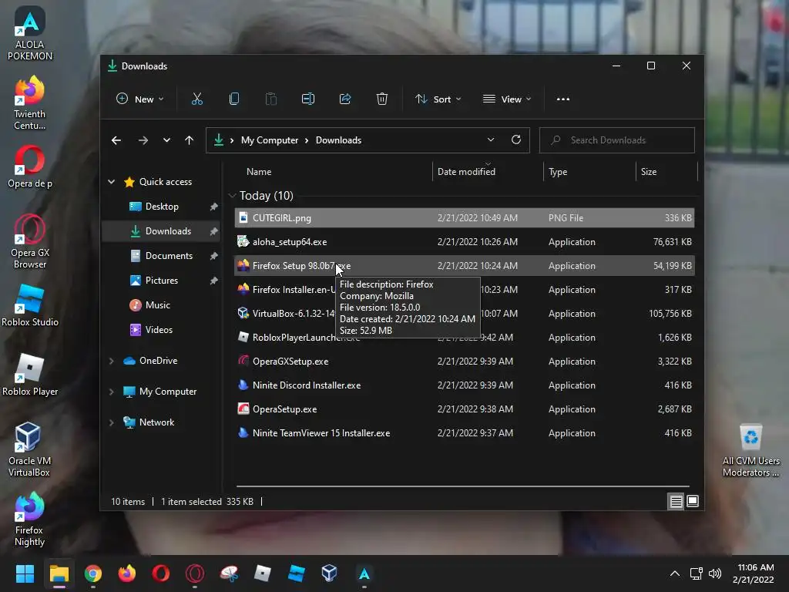This screenshot has height=592, width=789.
Task: Select Music in navigation pane
Action: (x=162, y=305)
